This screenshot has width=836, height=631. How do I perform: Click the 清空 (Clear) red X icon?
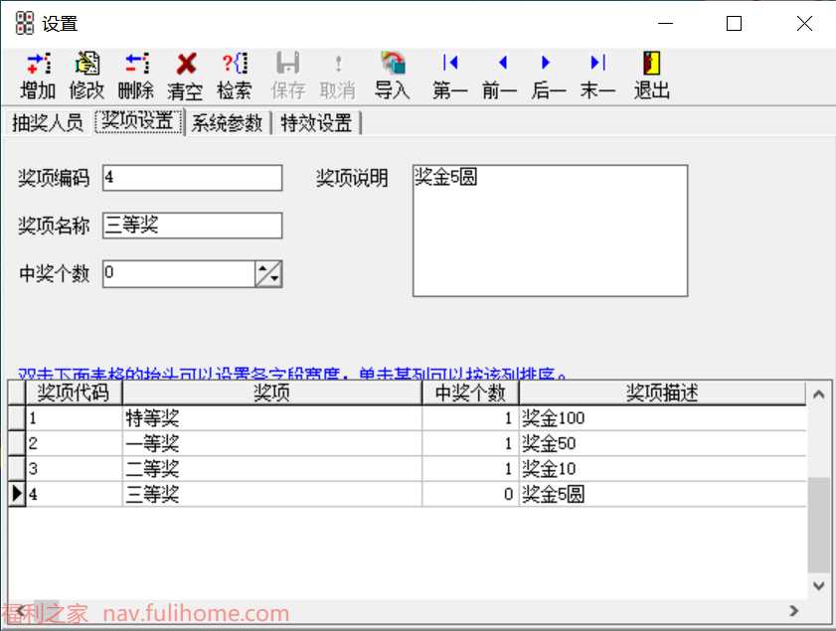click(x=185, y=66)
